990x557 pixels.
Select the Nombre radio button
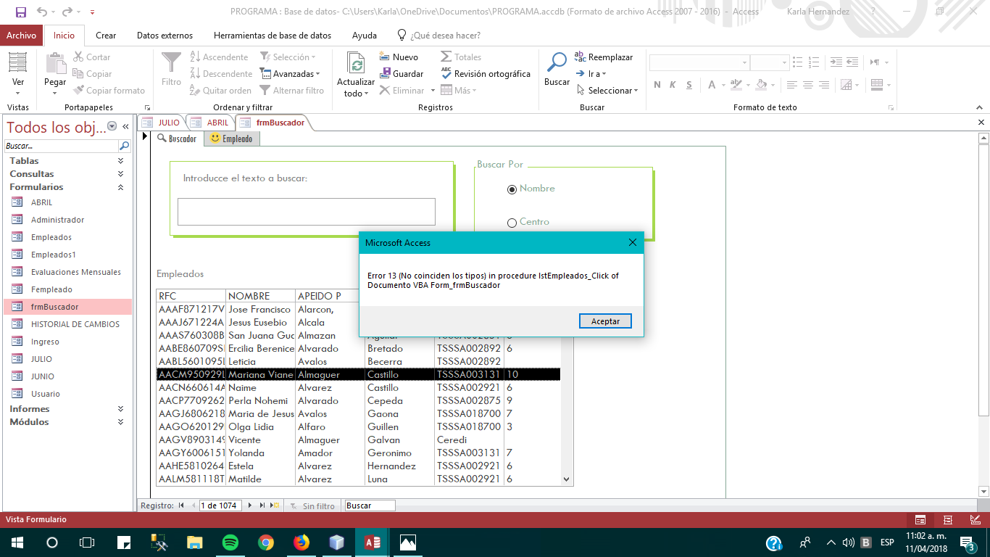512,189
